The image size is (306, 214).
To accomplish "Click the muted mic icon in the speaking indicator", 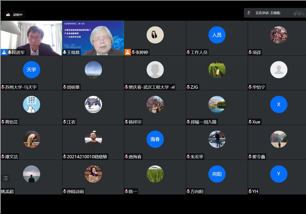I will (249, 13).
